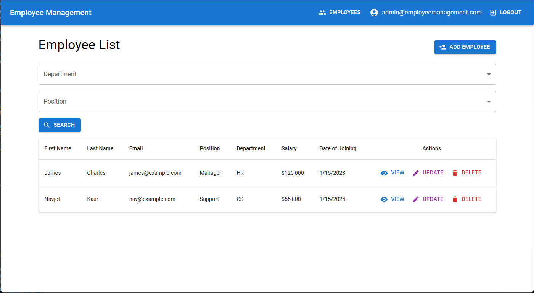Click james@example.com email cell

point(155,173)
